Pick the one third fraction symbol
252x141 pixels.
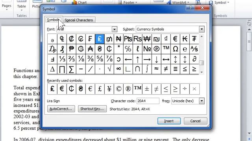(62, 59)
